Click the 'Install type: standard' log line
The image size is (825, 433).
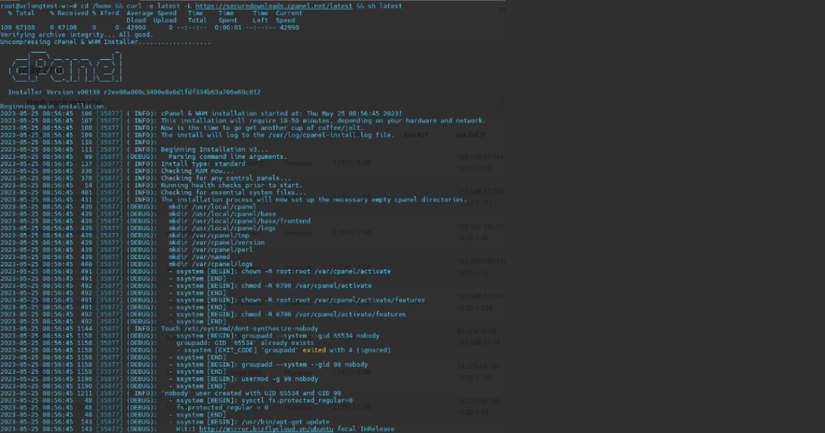203,164
